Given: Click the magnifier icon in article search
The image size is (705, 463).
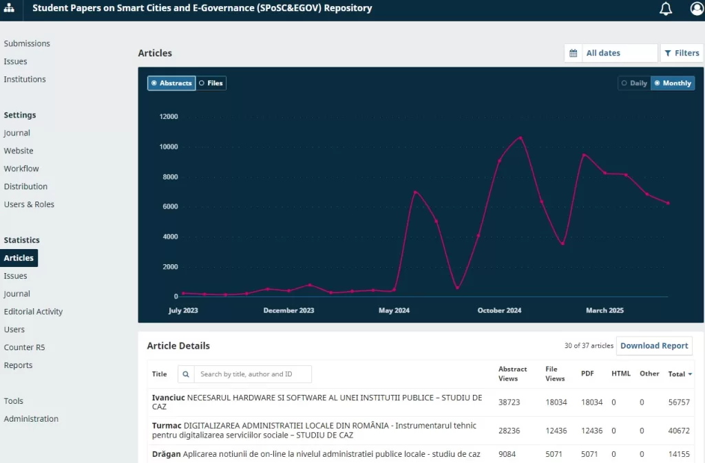Looking at the screenshot, I should [x=186, y=374].
